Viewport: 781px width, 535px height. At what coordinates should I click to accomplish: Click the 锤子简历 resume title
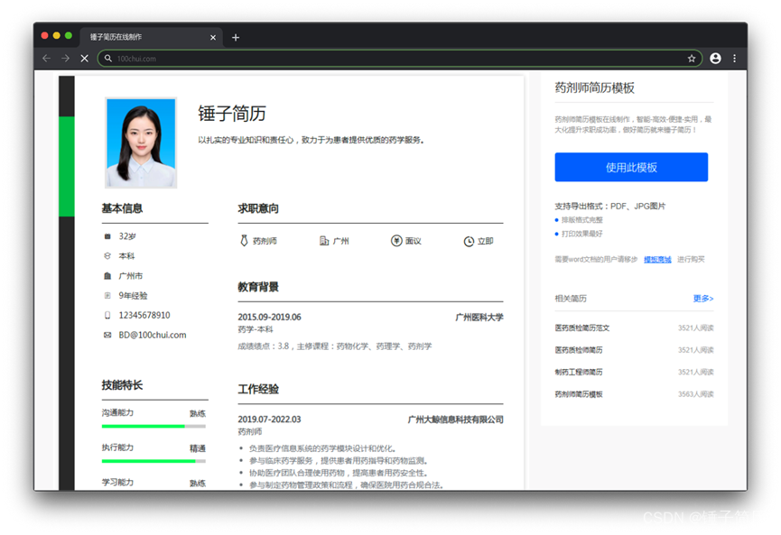click(232, 114)
